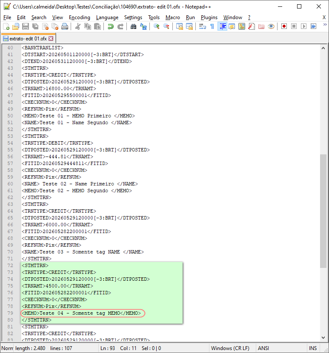Click Windows (CR LF) in status bar

coord(230,348)
